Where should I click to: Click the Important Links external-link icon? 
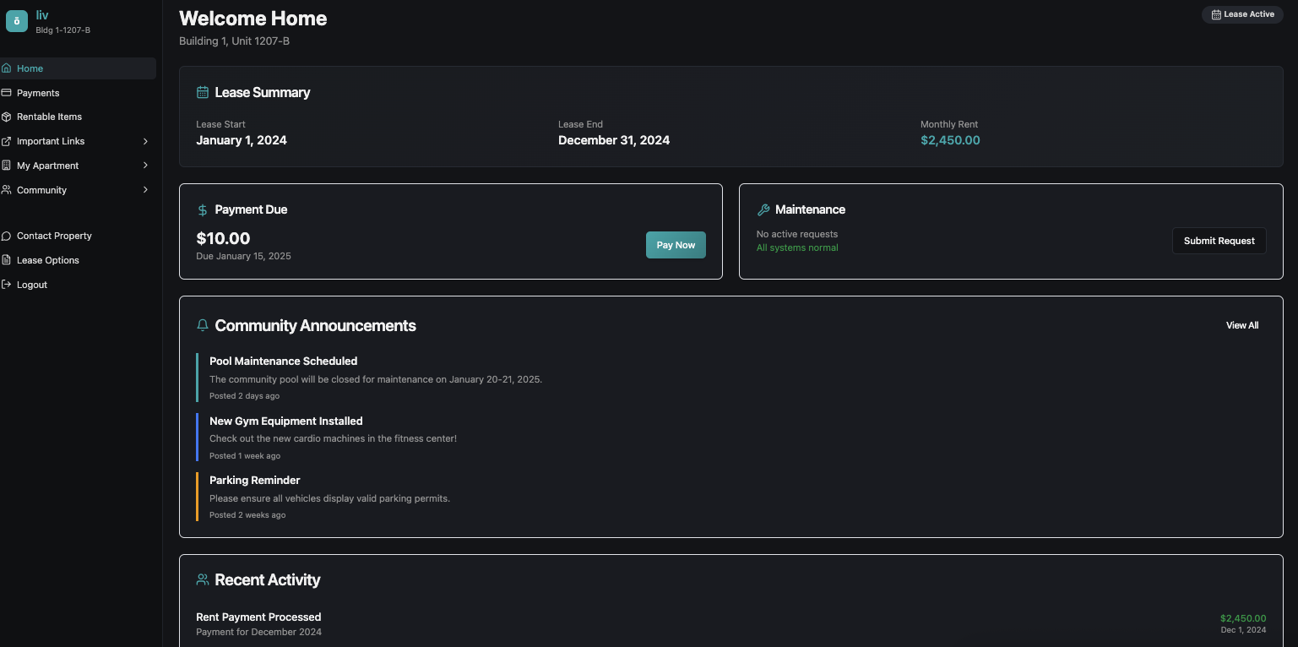coord(7,141)
